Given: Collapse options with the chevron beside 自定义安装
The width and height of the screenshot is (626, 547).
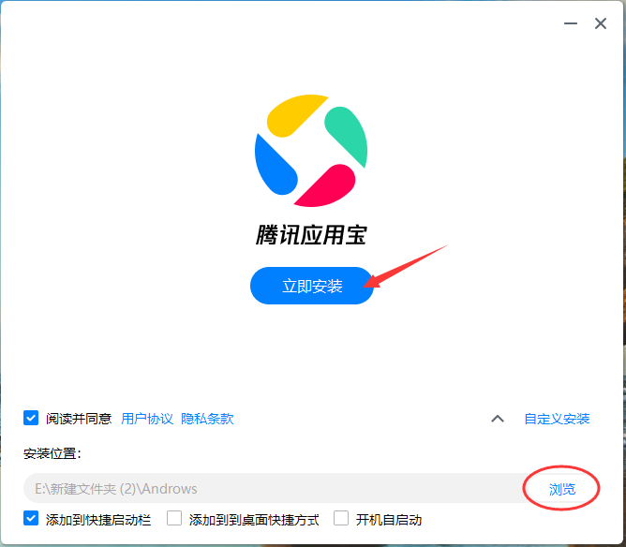Looking at the screenshot, I should [x=498, y=419].
